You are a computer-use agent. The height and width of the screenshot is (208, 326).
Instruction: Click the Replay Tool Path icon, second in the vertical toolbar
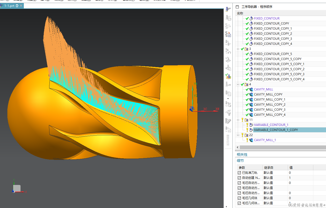click(x=228, y=18)
